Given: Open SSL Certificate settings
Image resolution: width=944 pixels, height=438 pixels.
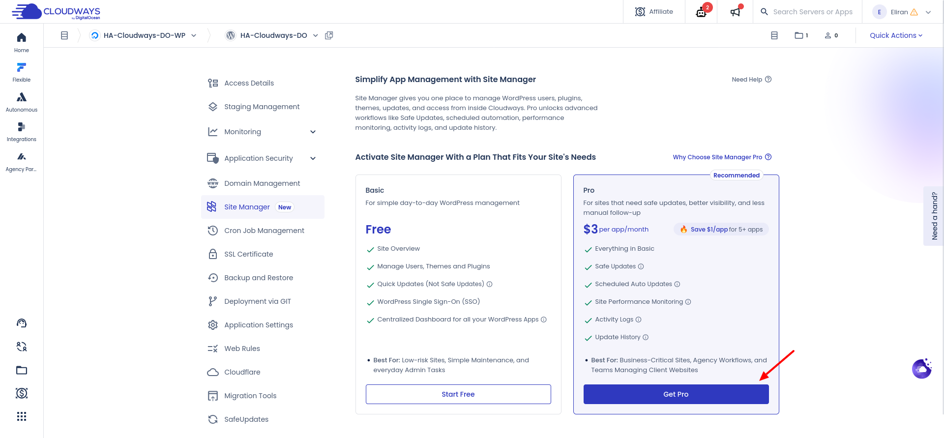Looking at the screenshot, I should [263, 254].
